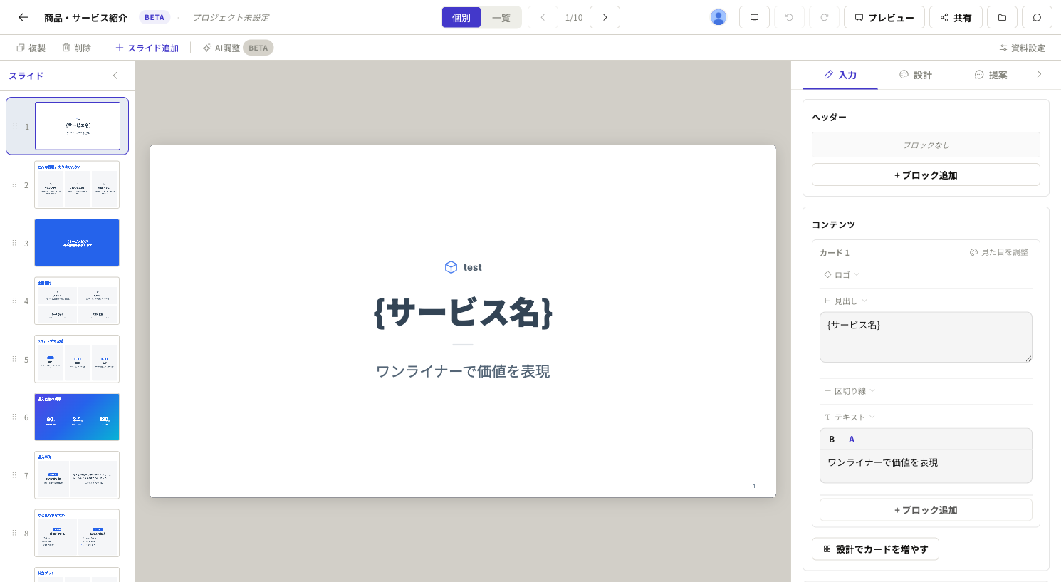Click 見た目を調整 in card 1

point(999,252)
